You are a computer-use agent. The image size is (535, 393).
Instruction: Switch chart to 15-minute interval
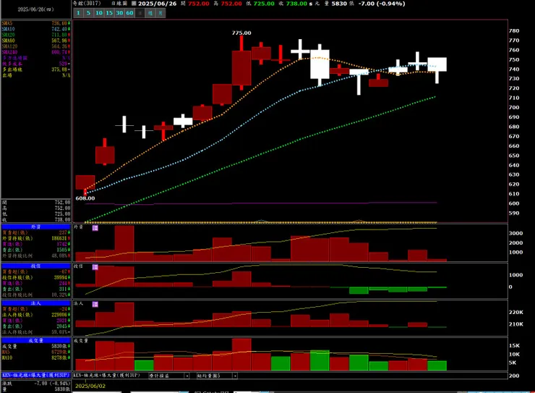point(109,13)
